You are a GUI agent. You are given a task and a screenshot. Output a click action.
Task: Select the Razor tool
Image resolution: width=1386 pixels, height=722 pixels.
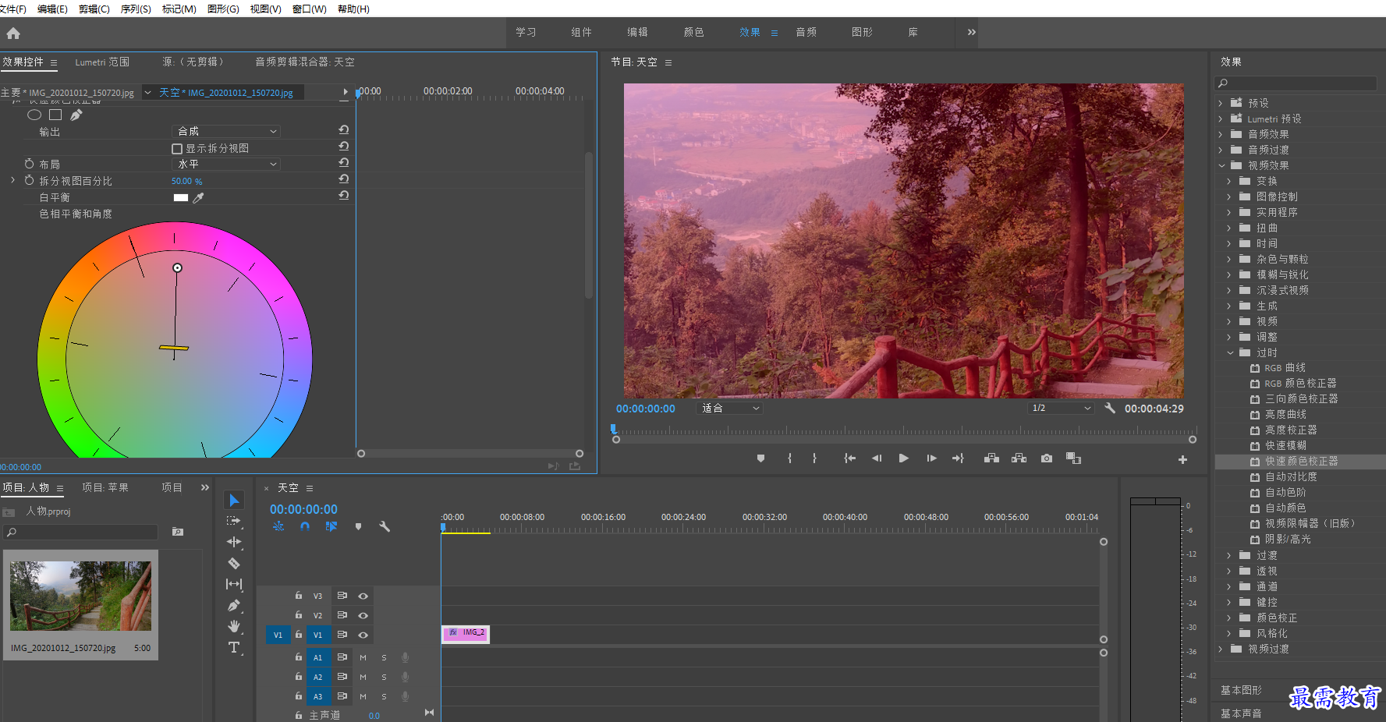click(x=234, y=563)
